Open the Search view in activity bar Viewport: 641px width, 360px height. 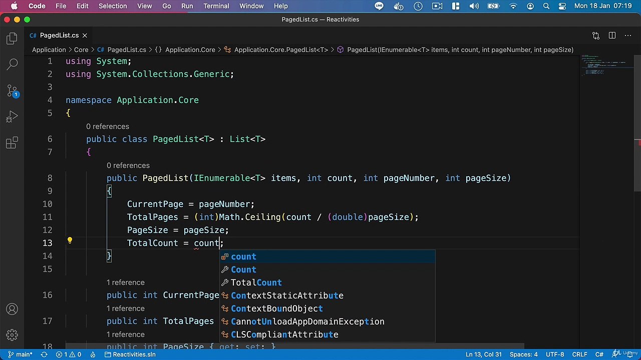[12, 64]
